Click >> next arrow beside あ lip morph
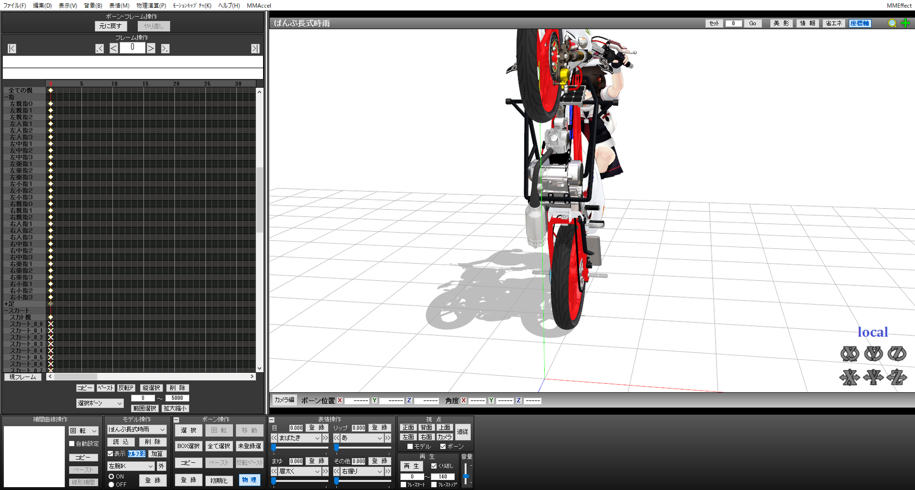 pos(388,438)
